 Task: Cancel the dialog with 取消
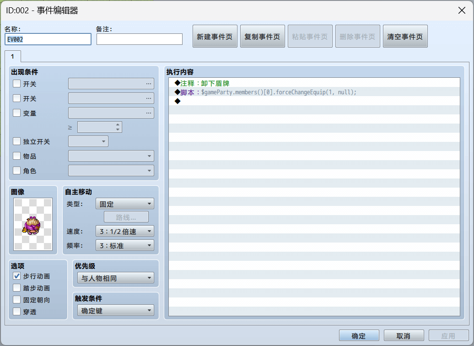pyautogui.click(x=404, y=335)
